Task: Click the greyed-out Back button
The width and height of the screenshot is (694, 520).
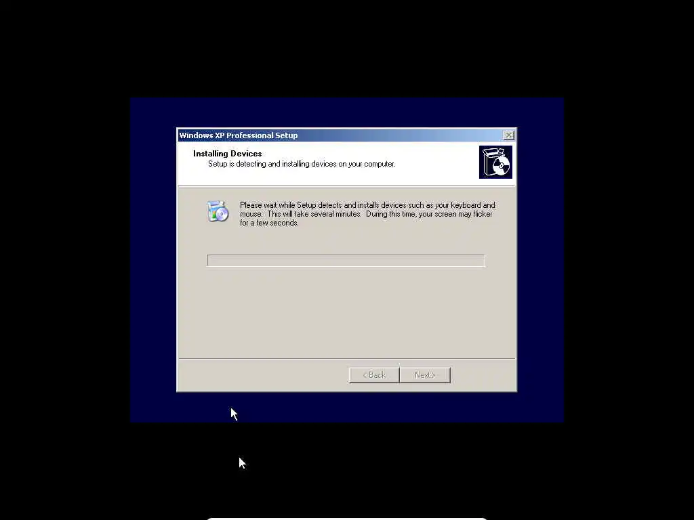Action: click(x=374, y=375)
